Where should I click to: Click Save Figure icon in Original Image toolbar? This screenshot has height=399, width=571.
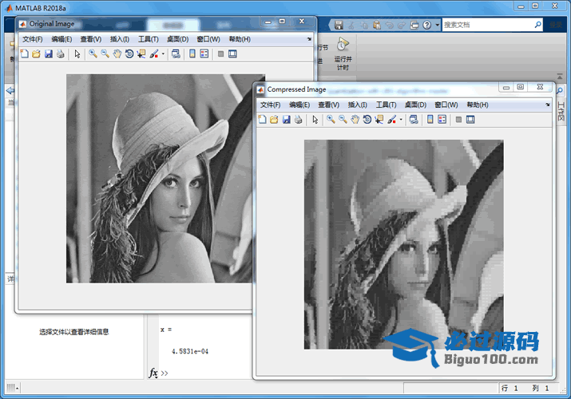pos(49,53)
